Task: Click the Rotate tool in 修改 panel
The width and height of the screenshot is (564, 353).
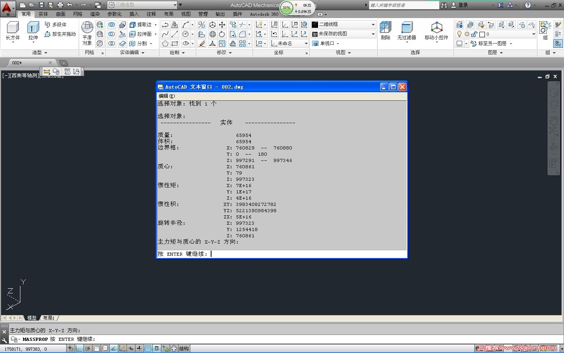Action: click(222, 34)
